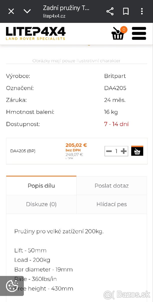
Task: Tap the 205,02 € price without VAT
Action: tap(76, 145)
